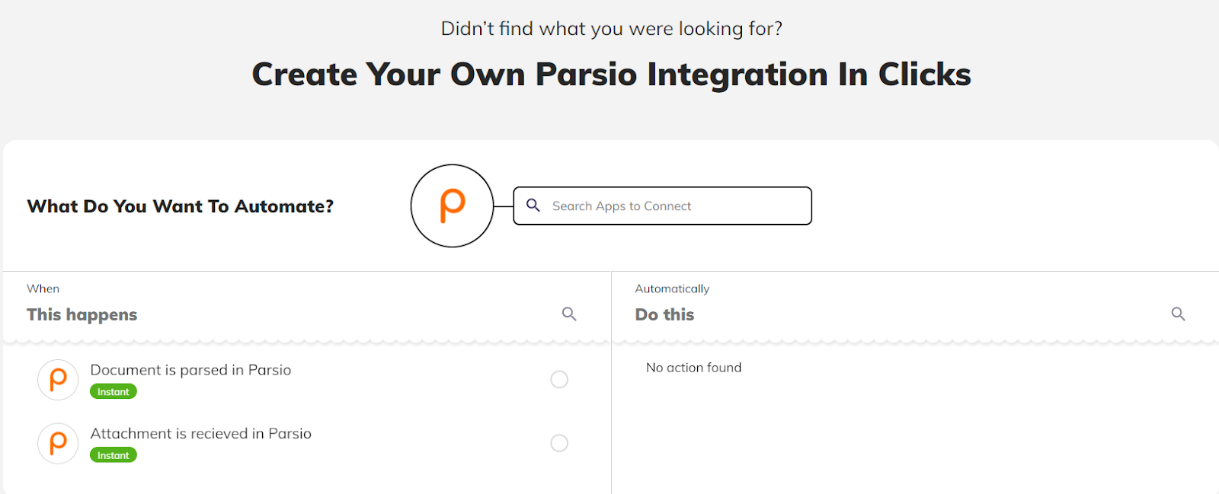
Task: Click the Parsio icon beside 'Attachment is recieved'
Action: (x=58, y=443)
